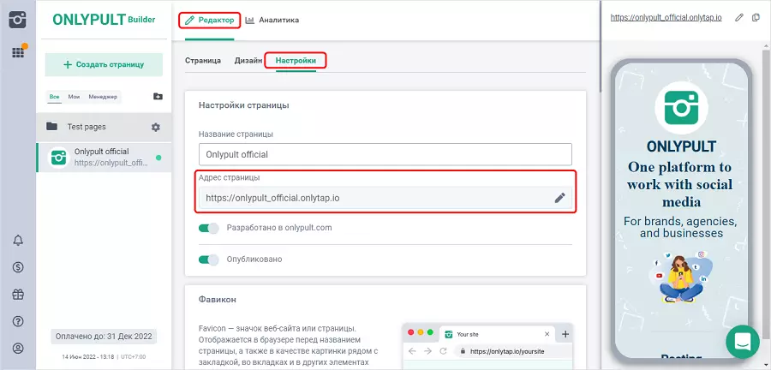The image size is (771, 370).
Task: Toggle "Разработано в onlypult.com" switch
Action: click(208, 229)
